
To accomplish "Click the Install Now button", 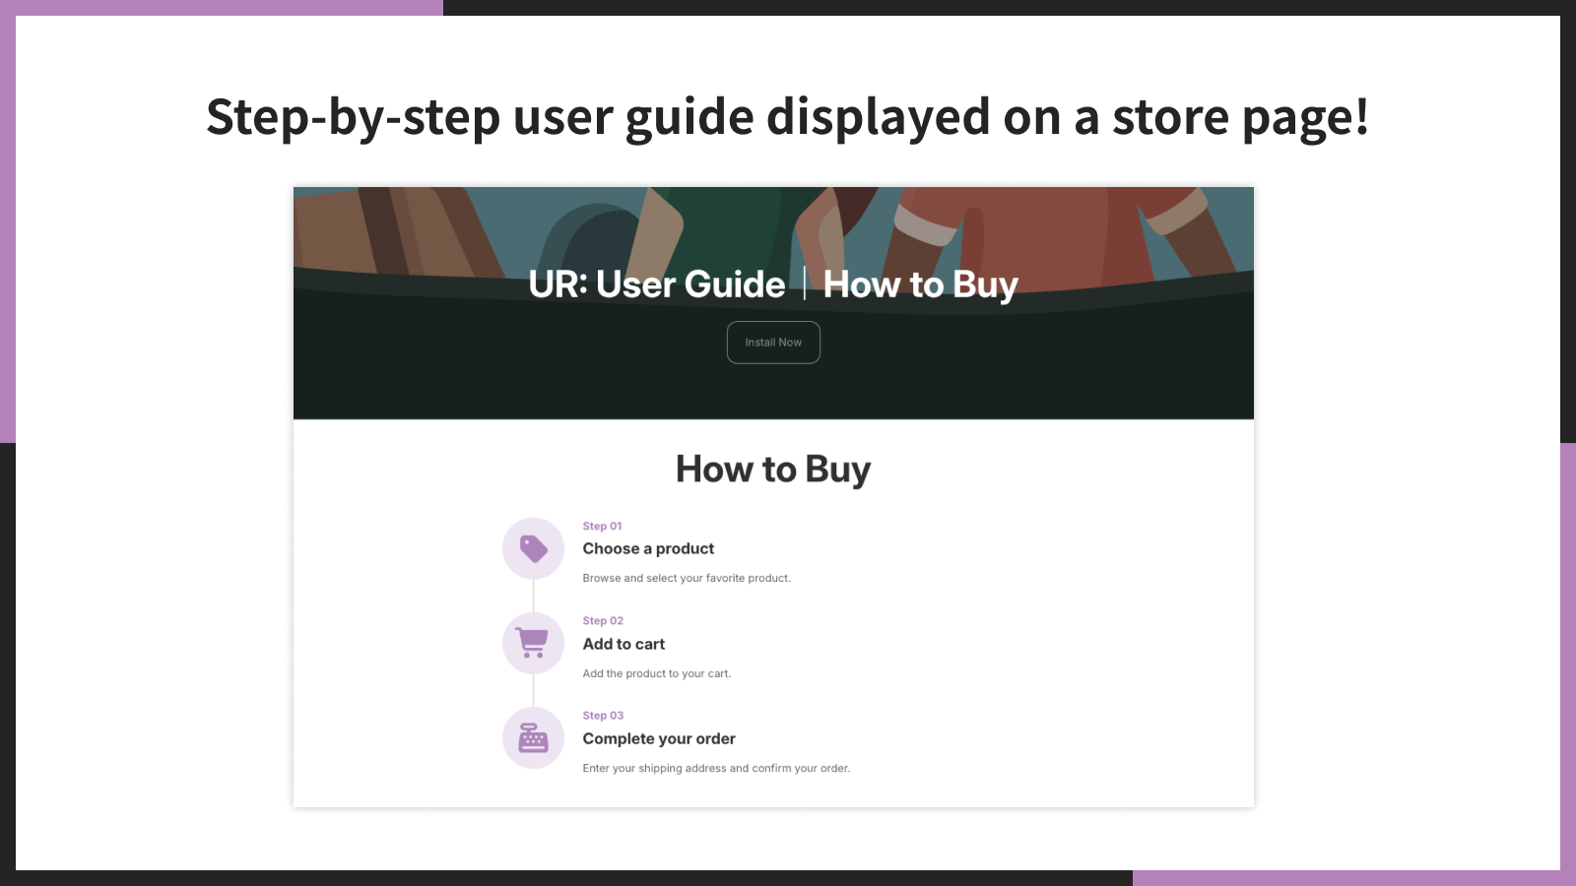I will 773,343.
